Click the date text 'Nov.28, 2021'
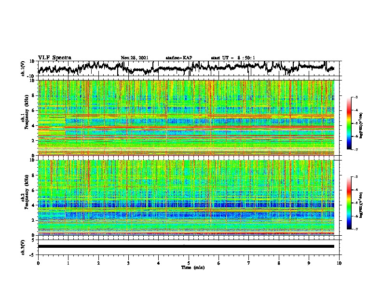 [x=135, y=58]
